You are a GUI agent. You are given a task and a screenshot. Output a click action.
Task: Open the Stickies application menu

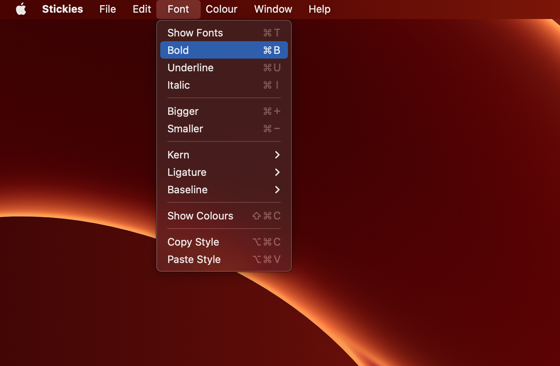click(62, 9)
